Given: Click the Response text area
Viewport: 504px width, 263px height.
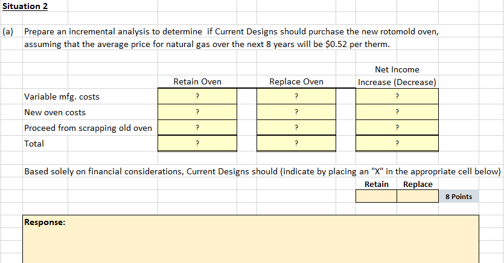Looking at the screenshot, I should 250,239.
